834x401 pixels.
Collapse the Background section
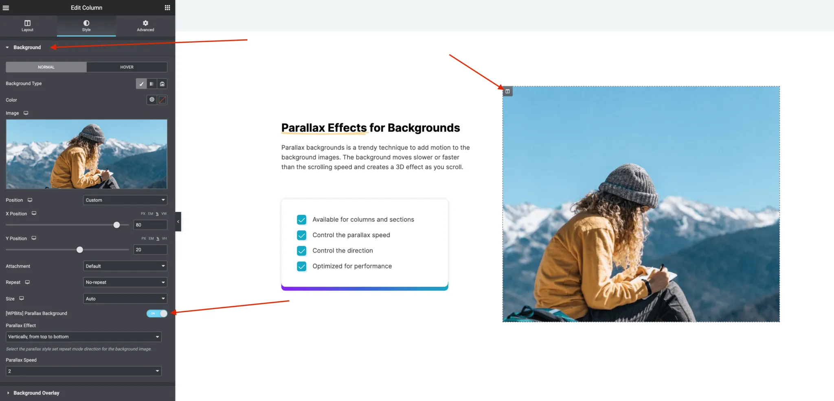[x=27, y=47]
